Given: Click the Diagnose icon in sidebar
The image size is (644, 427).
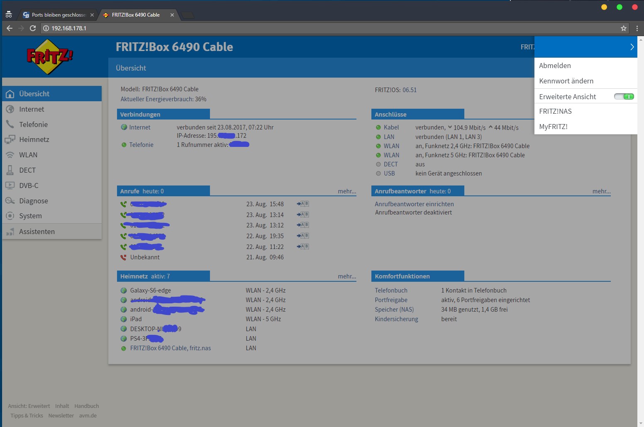Looking at the screenshot, I should point(10,201).
